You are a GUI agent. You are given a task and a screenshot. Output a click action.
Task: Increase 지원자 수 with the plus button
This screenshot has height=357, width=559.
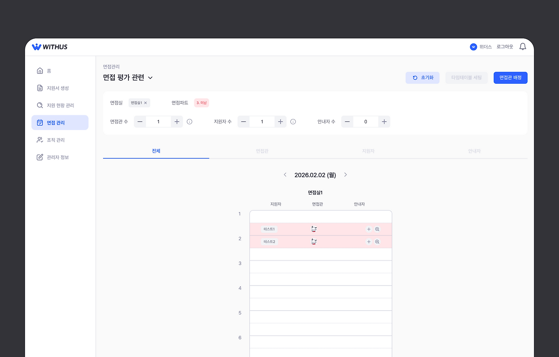click(x=280, y=122)
